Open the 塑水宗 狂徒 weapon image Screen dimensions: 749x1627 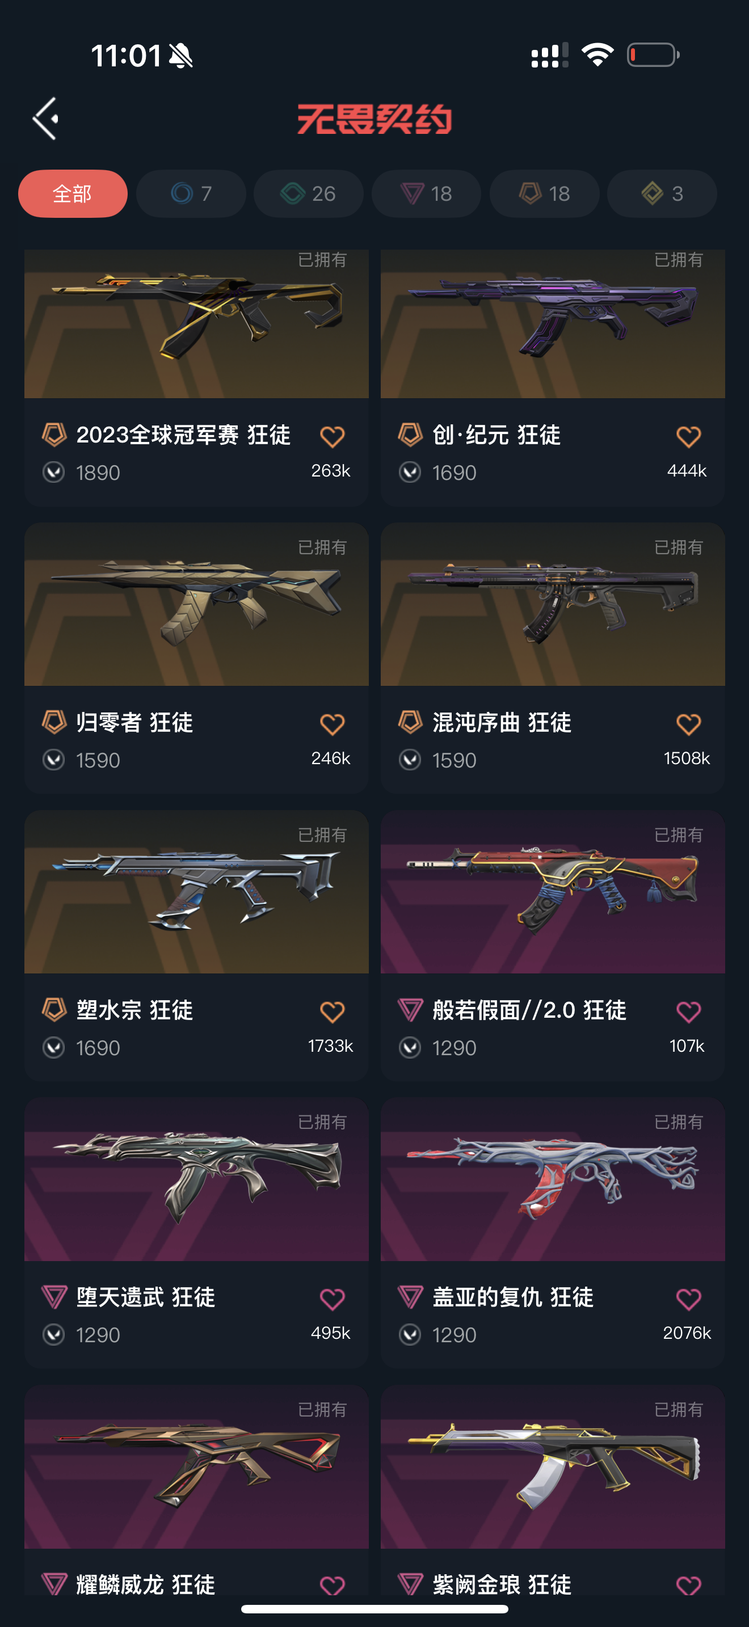196,892
